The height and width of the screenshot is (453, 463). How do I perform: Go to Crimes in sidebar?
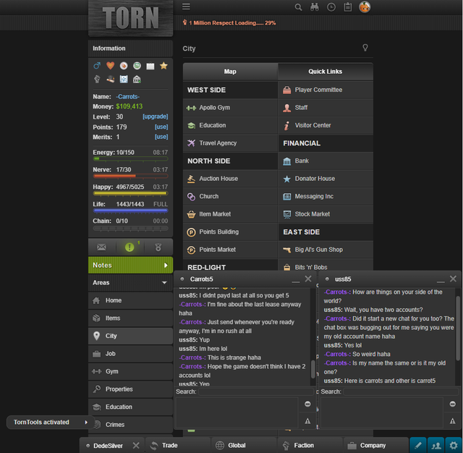coord(130,425)
